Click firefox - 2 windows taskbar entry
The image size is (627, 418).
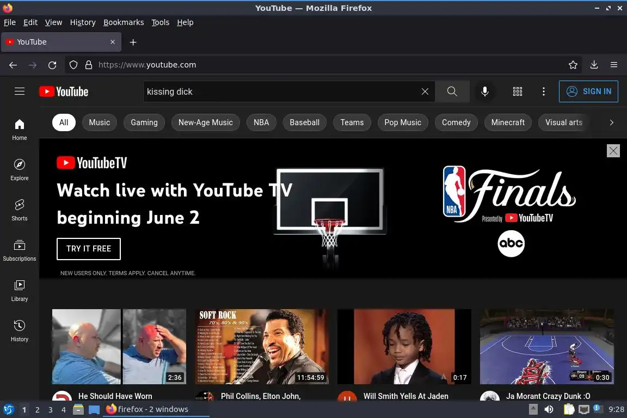(156, 409)
